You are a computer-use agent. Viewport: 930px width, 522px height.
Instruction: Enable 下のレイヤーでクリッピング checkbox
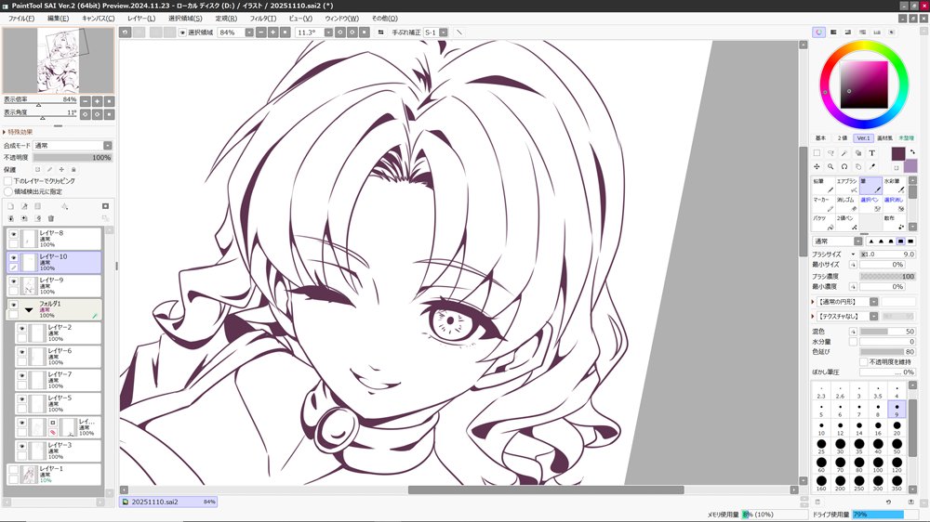(8, 181)
